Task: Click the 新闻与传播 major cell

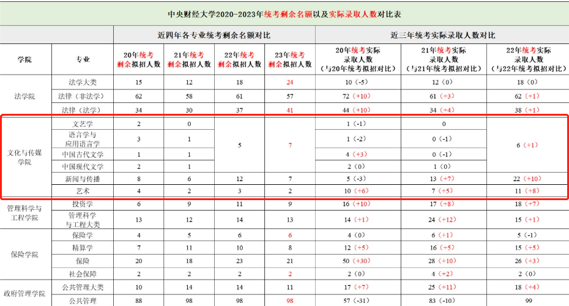Action: pyautogui.click(x=83, y=179)
